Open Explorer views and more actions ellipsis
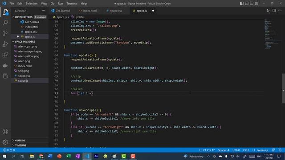This screenshot has width=285, height=160. 44,11
